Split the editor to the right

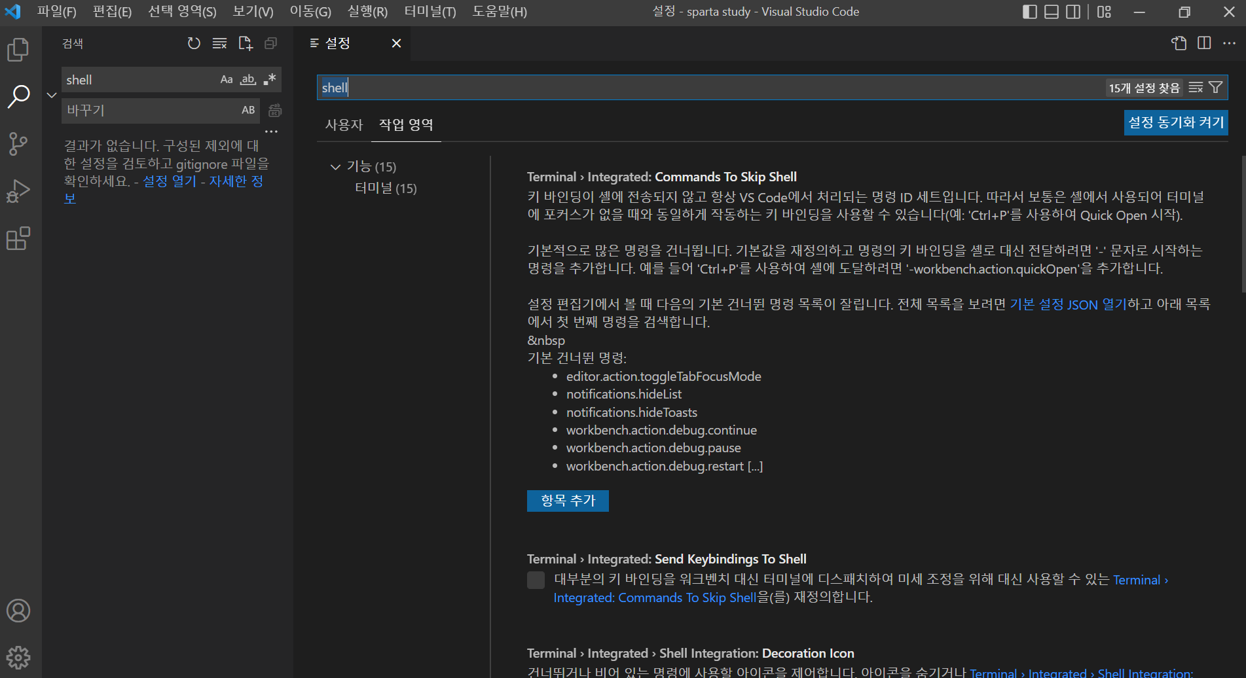[1204, 43]
